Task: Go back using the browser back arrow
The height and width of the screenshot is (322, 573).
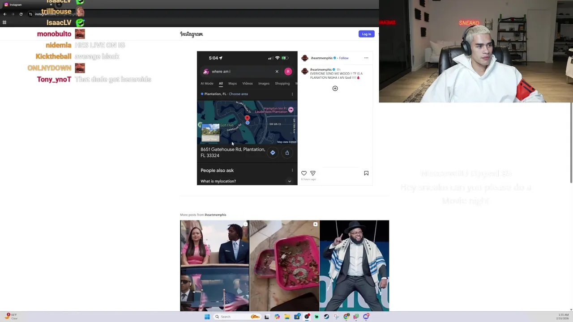Action: pos(5,14)
